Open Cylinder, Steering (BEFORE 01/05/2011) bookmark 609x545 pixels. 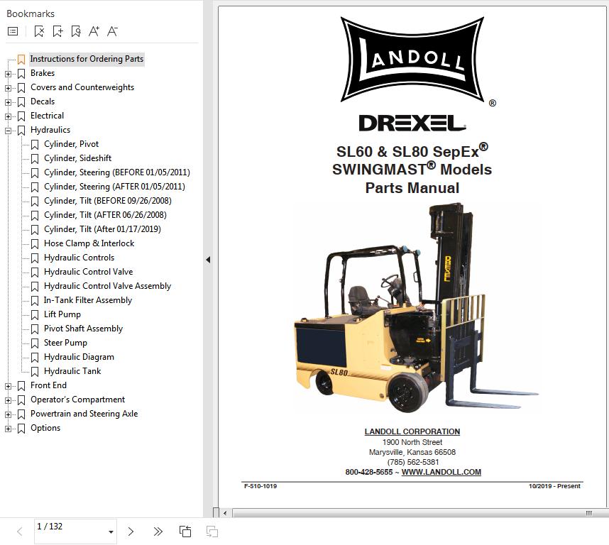(117, 172)
